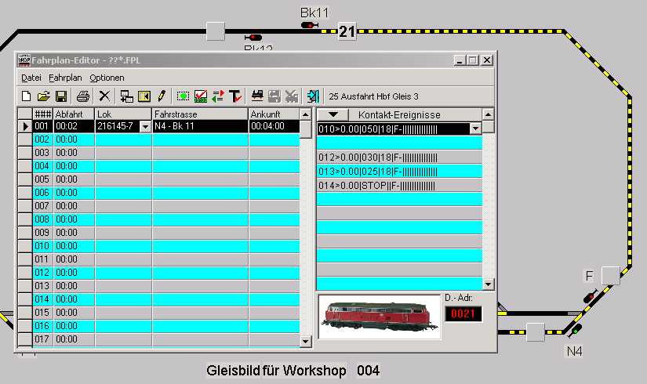This screenshot has width=647, height=384.
Task: Open dropdown on the 010>0.00|050 event row
Action: point(475,129)
